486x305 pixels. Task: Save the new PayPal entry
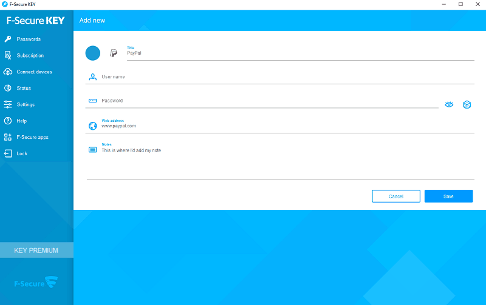click(448, 196)
